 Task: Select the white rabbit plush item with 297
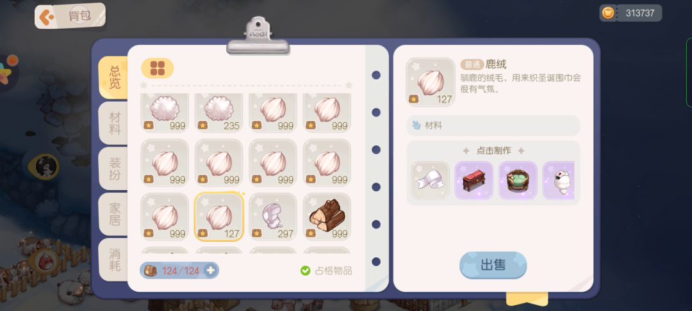tap(273, 217)
